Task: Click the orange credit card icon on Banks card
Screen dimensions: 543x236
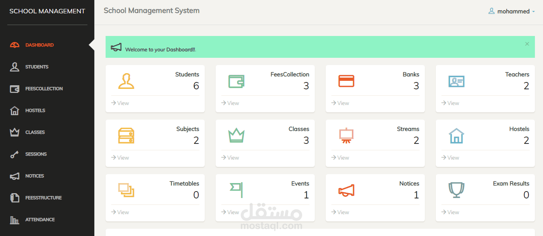Action: [x=346, y=81]
